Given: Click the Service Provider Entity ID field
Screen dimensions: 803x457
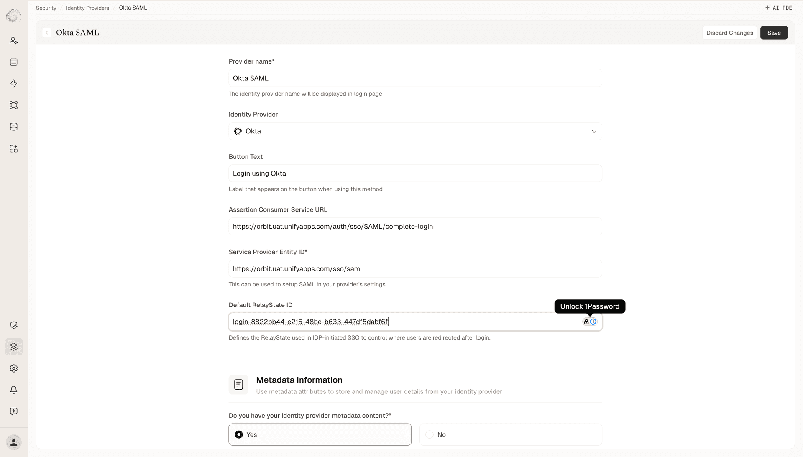Looking at the screenshot, I should (x=415, y=269).
